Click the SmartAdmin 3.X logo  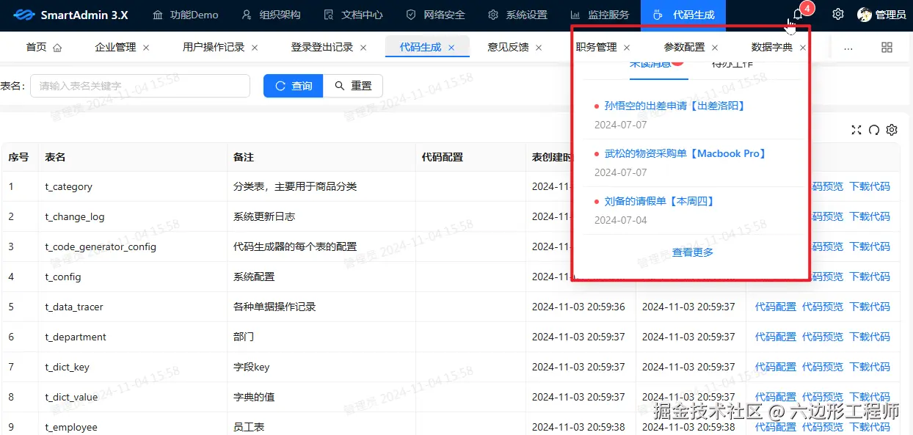[70, 15]
